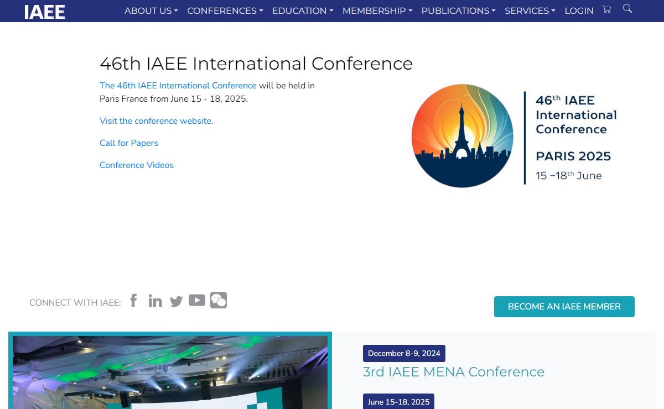The image size is (664, 409).
Task: Expand the Conferences dropdown menu
Action: click(225, 11)
